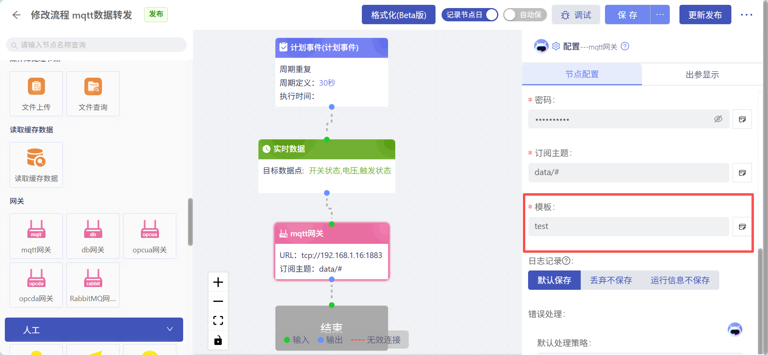Click the 网关 section heading
Image resolution: width=768 pixels, height=355 pixels.
click(17, 201)
